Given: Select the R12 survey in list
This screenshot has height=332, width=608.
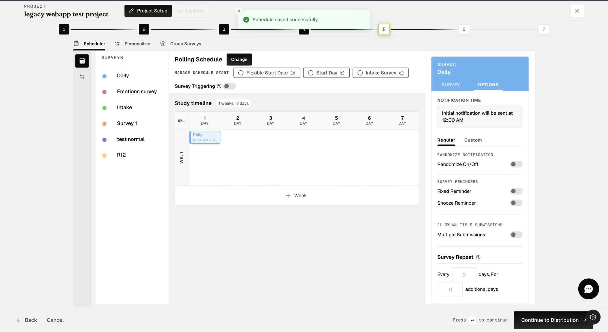Looking at the screenshot, I should click(x=121, y=155).
